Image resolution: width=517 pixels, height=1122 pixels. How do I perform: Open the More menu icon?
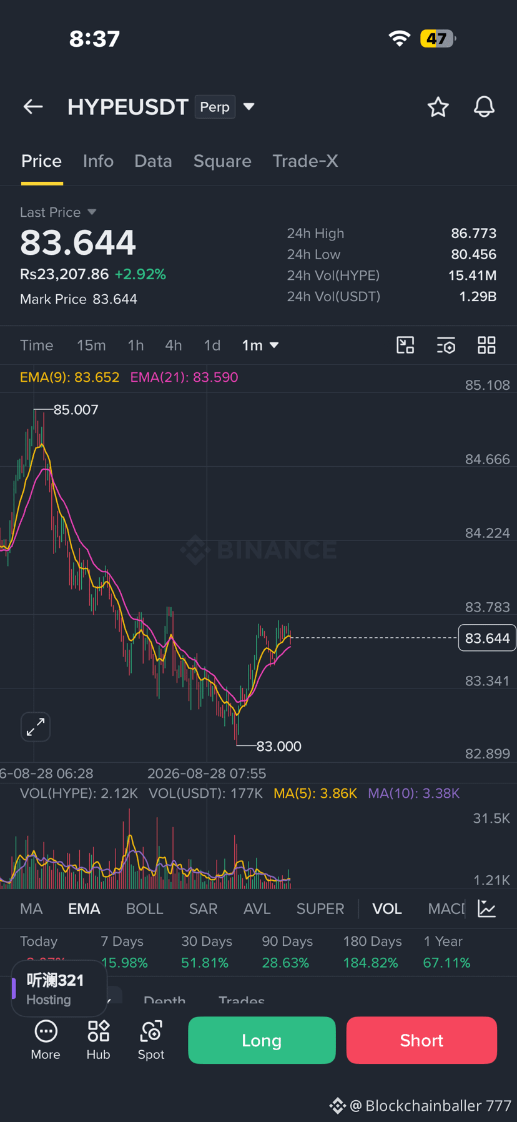click(x=46, y=1040)
